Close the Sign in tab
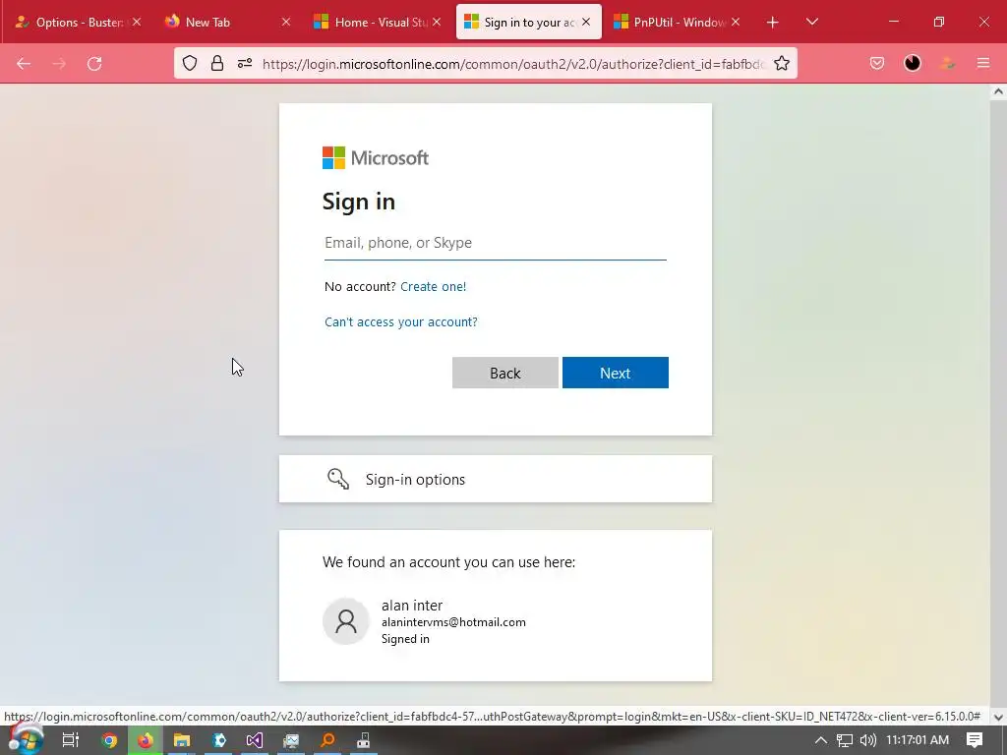 586,22
